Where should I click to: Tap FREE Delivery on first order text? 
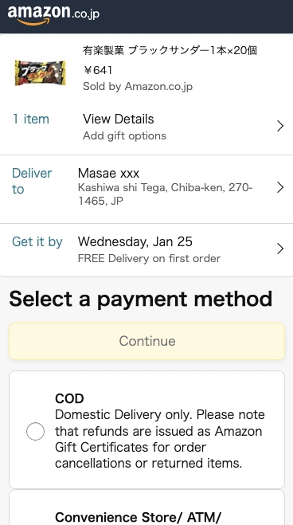point(149,259)
